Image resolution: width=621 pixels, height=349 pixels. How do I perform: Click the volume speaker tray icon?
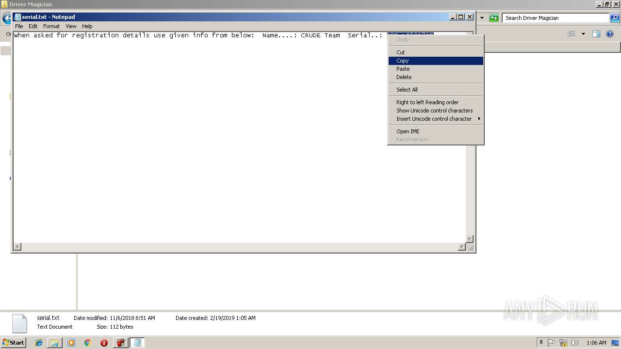point(575,343)
